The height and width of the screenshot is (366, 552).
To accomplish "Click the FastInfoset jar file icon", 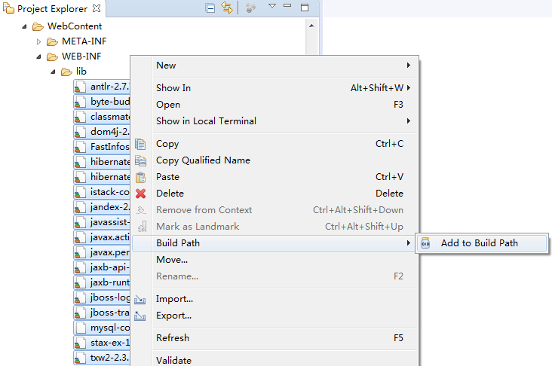I will coord(80,147).
